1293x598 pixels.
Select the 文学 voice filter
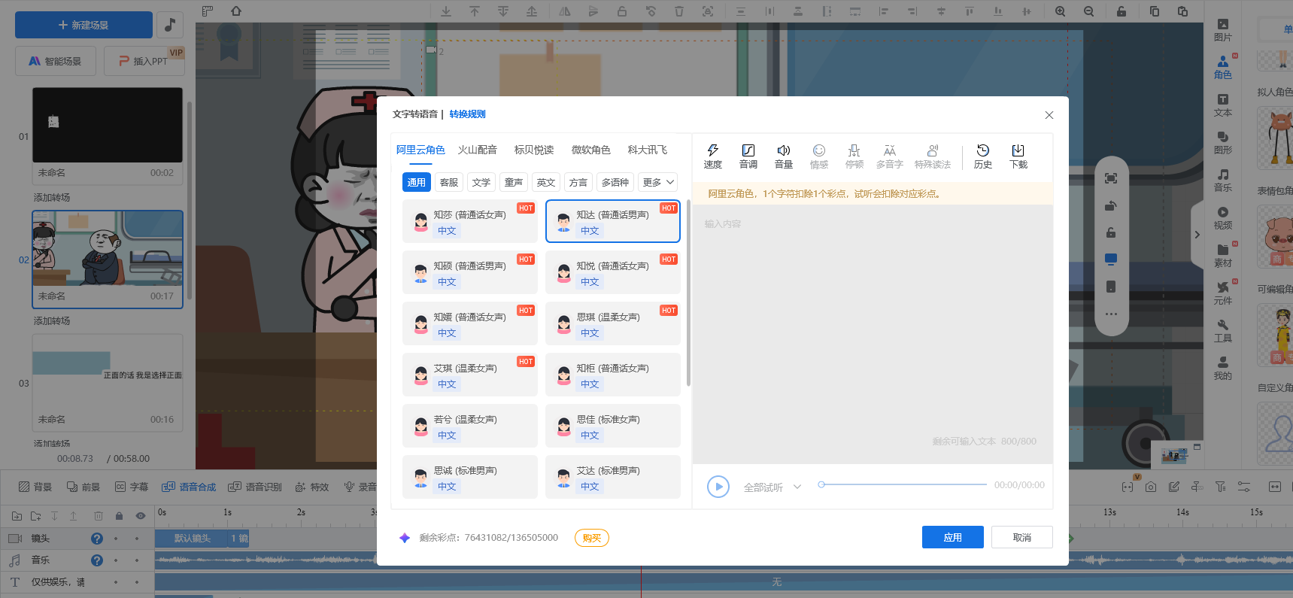(x=481, y=182)
